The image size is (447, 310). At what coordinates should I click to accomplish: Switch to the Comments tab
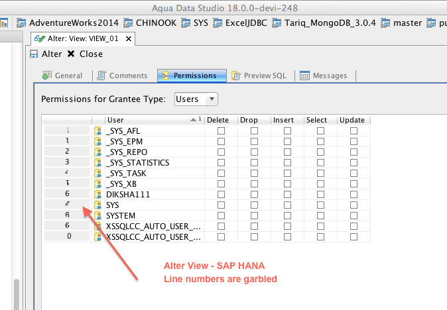[123, 76]
